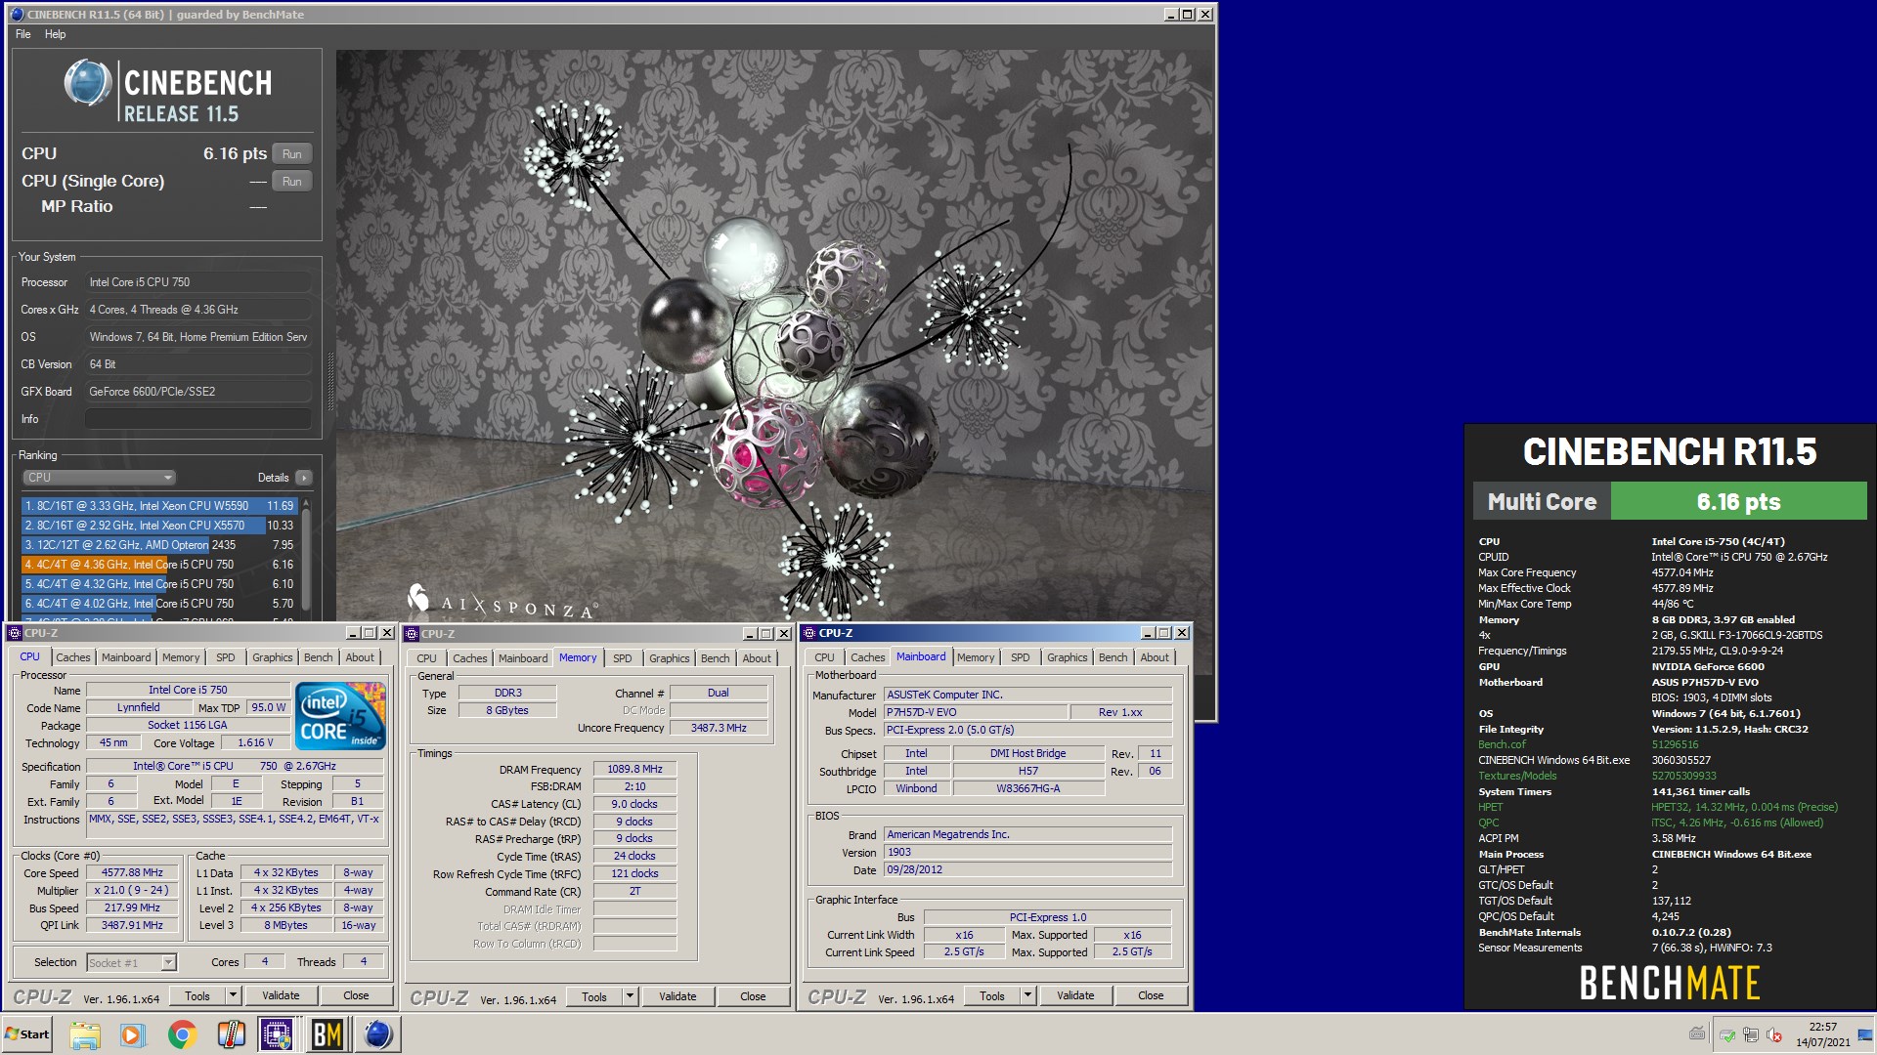Select ranking entry AMD Opteron 2435
Viewport: 1877px width, 1055px height.
[x=158, y=545]
